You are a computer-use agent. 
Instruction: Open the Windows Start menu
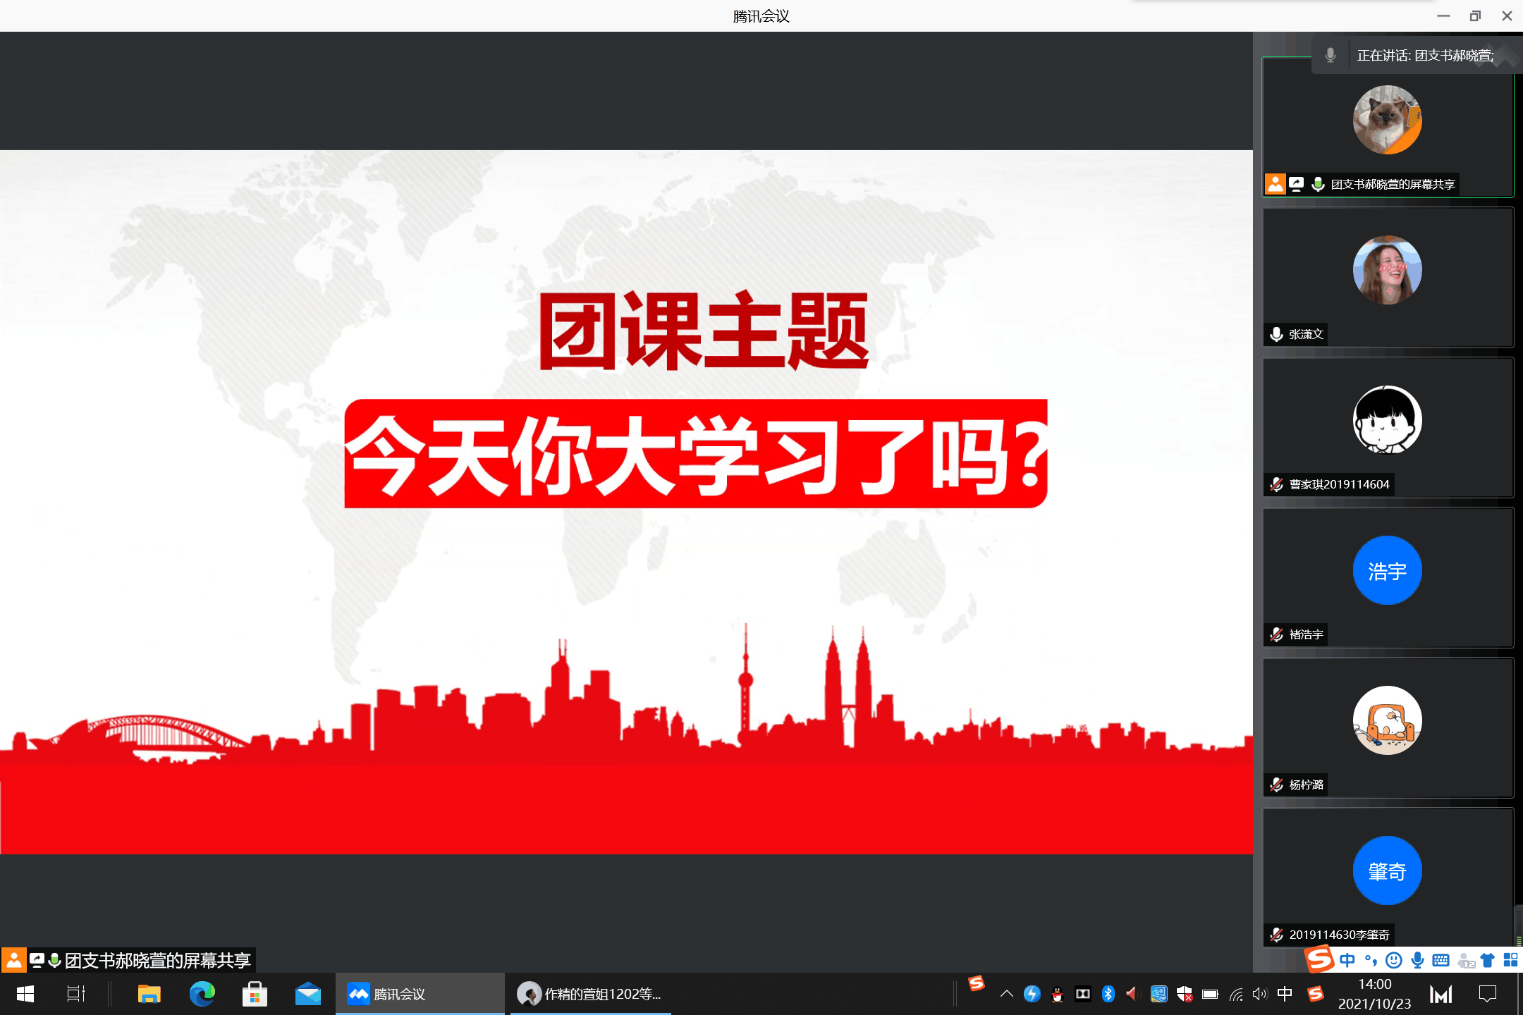25,994
